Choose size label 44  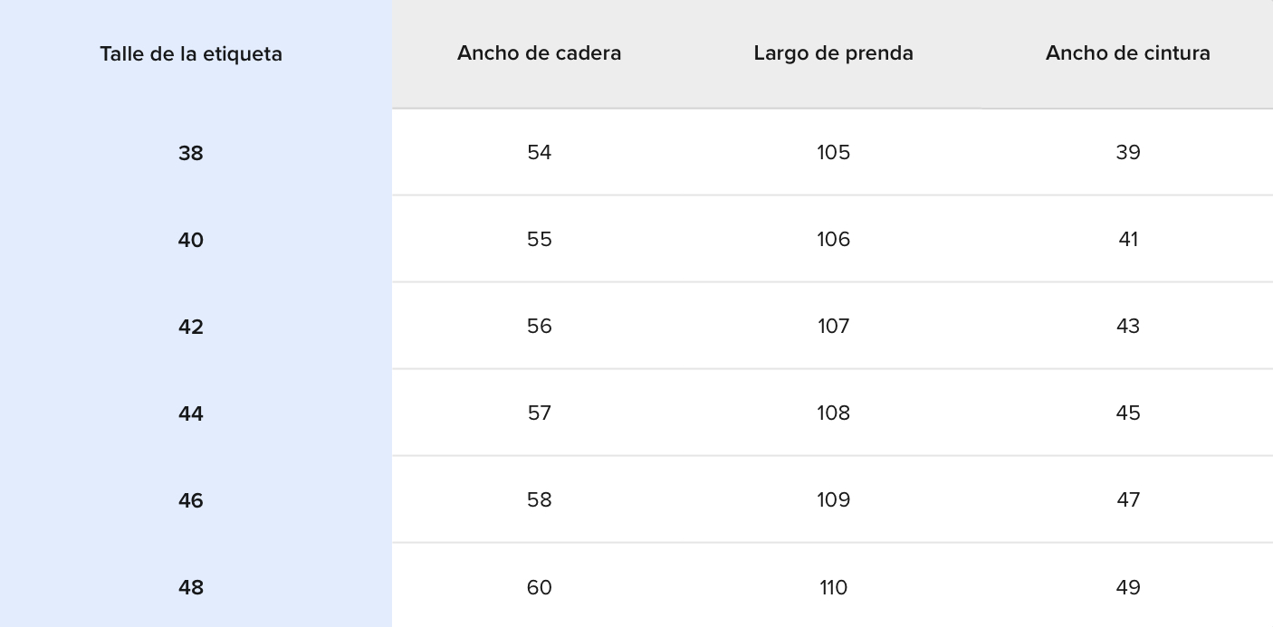click(191, 414)
